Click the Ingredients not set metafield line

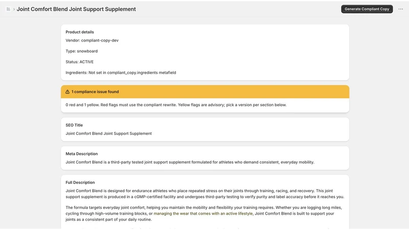[121, 73]
